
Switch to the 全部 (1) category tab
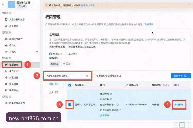coord(53,84)
